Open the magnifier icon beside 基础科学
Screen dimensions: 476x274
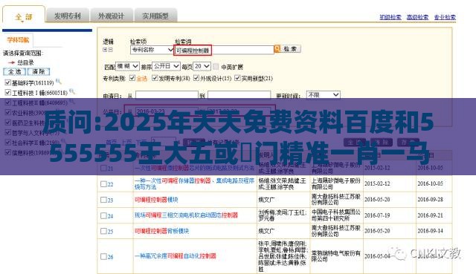click(58, 81)
